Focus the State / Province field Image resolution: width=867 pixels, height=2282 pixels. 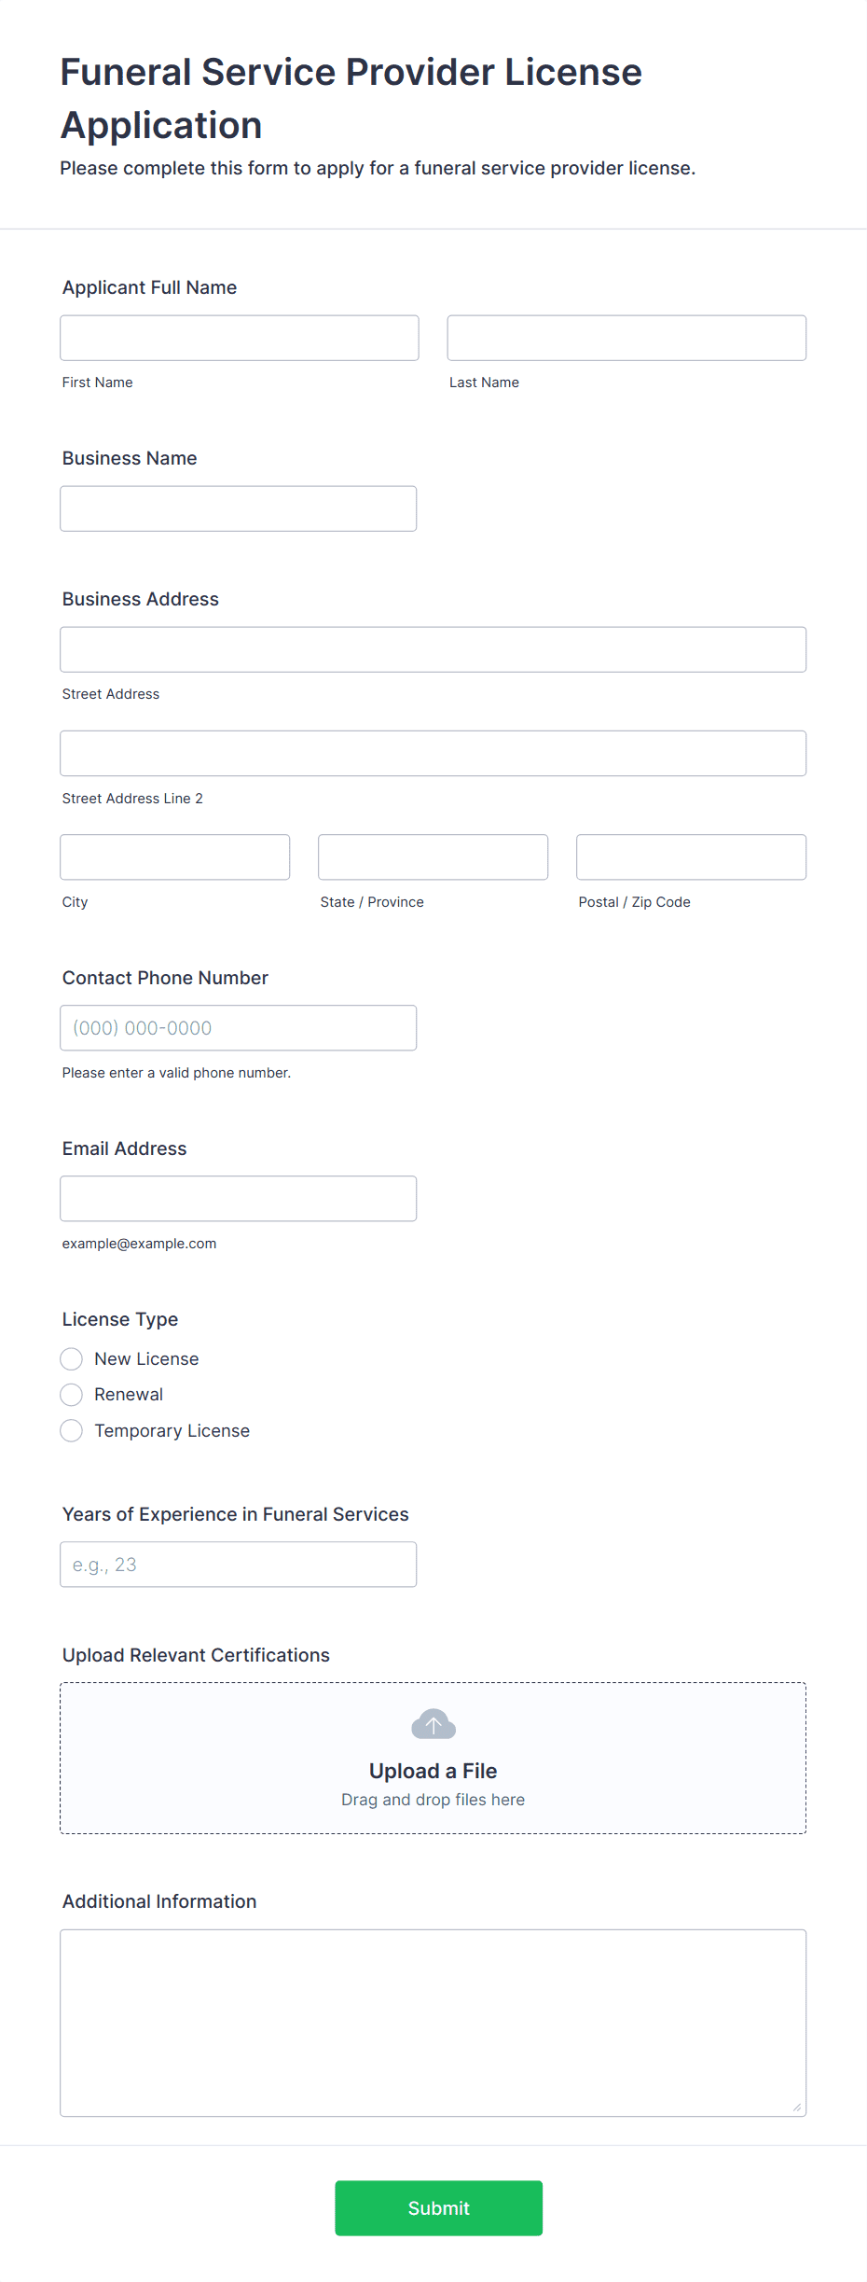coord(433,856)
